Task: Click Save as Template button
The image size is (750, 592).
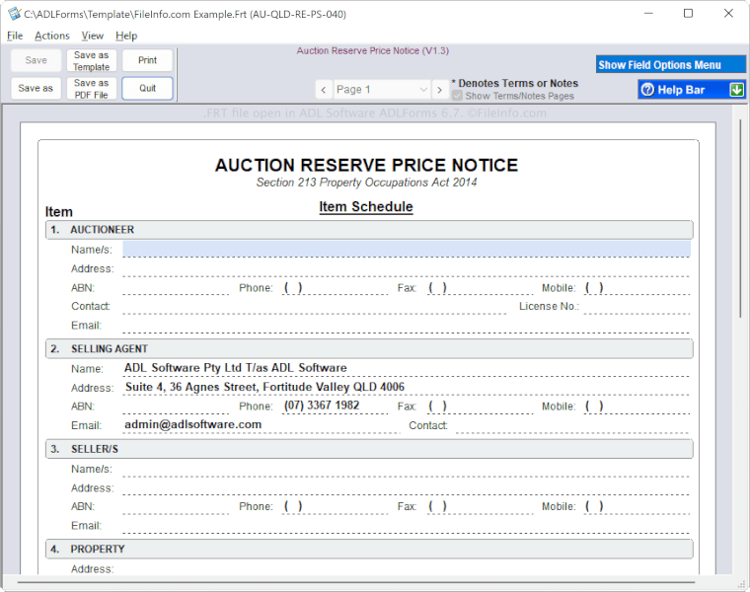Action: coord(91,61)
